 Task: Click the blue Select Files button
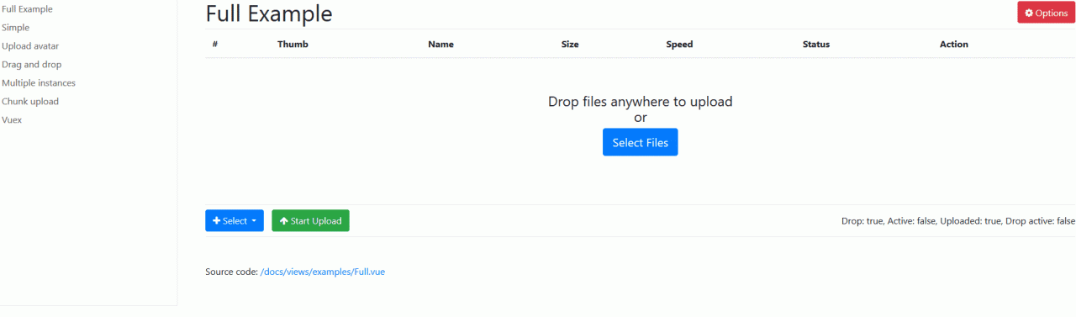coord(641,142)
